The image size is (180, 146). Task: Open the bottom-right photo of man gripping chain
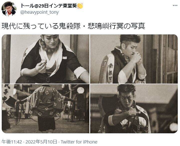click(x=134, y=109)
